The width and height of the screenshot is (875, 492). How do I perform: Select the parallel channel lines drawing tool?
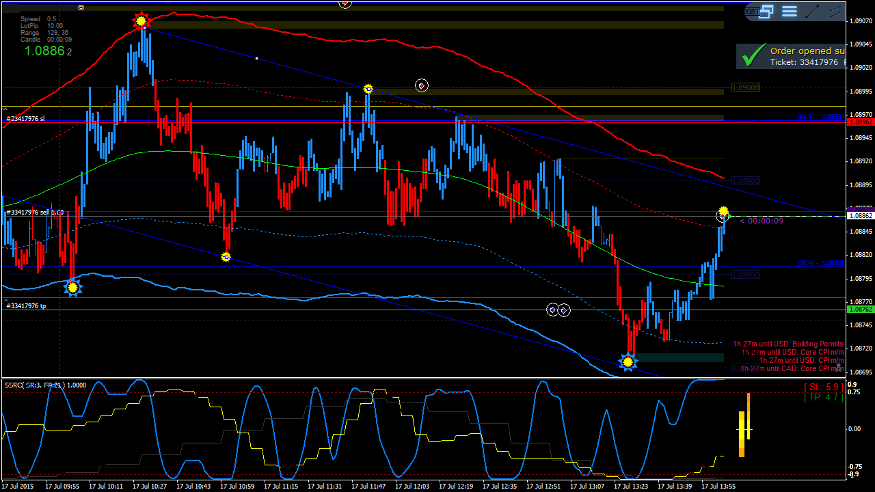(835, 11)
